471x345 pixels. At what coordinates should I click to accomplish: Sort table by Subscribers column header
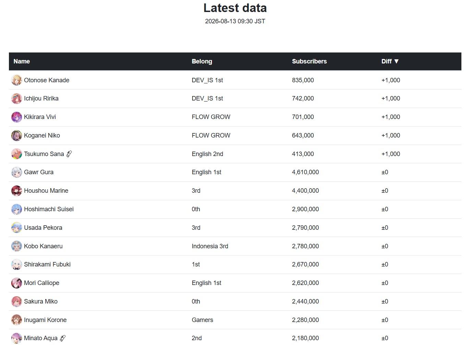[309, 61]
